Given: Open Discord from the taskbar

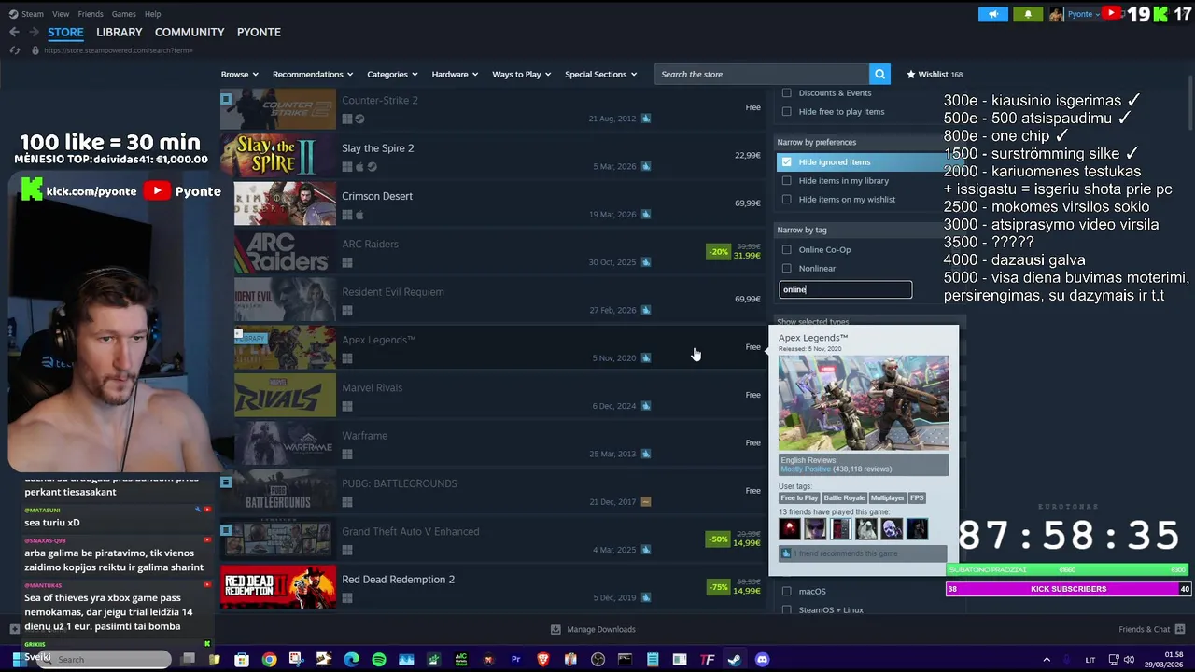Looking at the screenshot, I should click(x=762, y=660).
